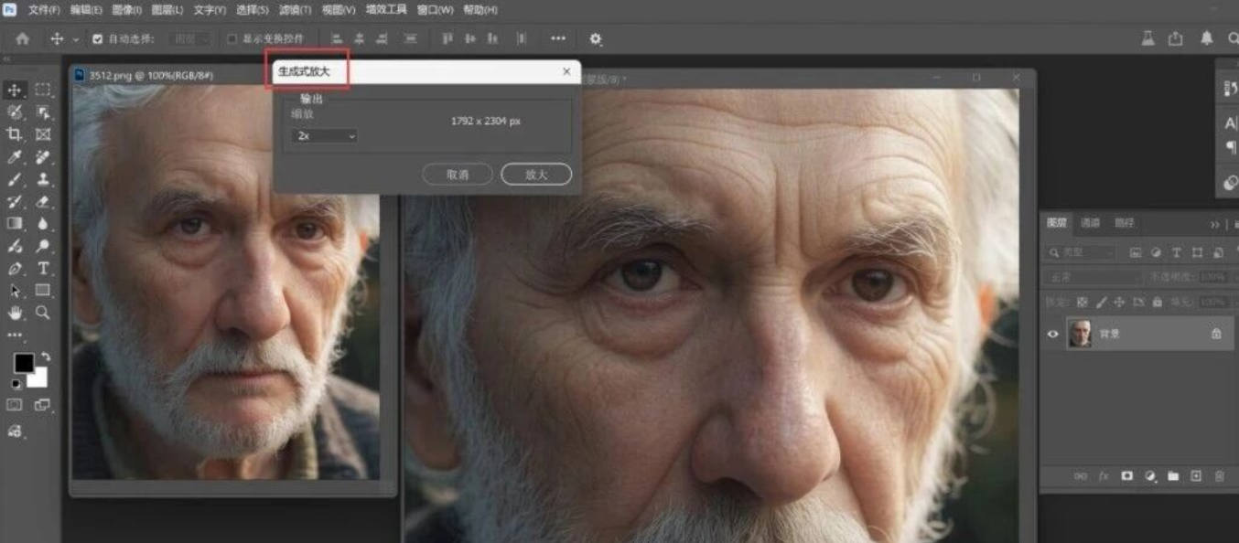Hide the 背景 layer with eye icon
Image resolution: width=1239 pixels, height=543 pixels.
(x=1052, y=335)
